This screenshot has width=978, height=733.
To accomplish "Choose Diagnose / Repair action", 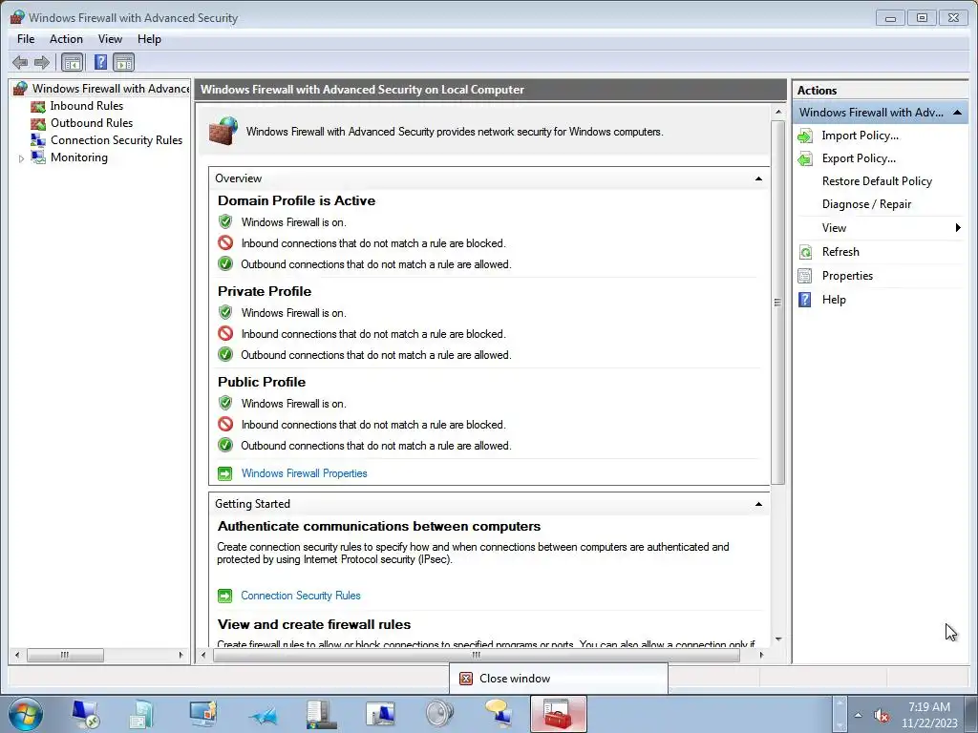I will click(866, 204).
